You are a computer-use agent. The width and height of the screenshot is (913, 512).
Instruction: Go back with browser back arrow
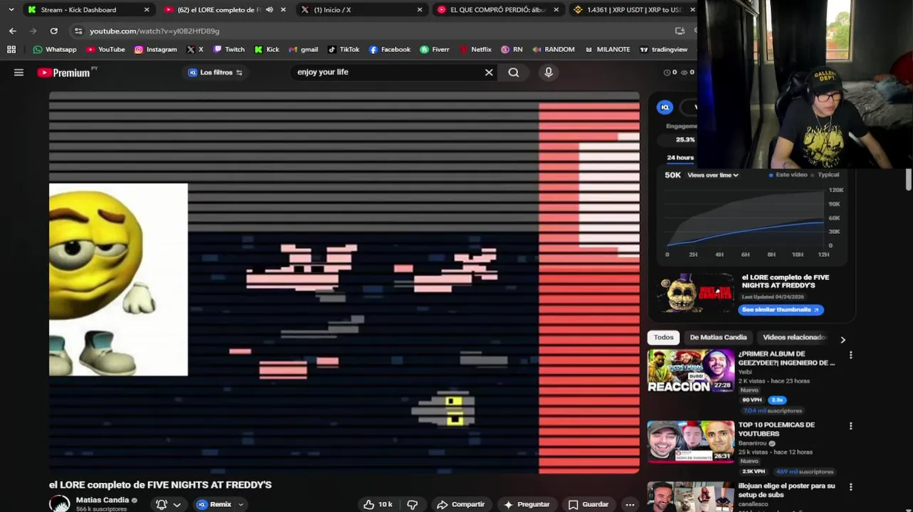pos(13,31)
